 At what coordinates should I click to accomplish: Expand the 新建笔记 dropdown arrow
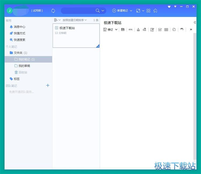click(131, 11)
